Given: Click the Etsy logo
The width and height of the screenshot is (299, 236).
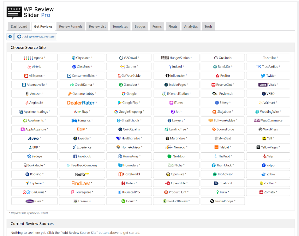Looking at the screenshot, I should 81,129.
